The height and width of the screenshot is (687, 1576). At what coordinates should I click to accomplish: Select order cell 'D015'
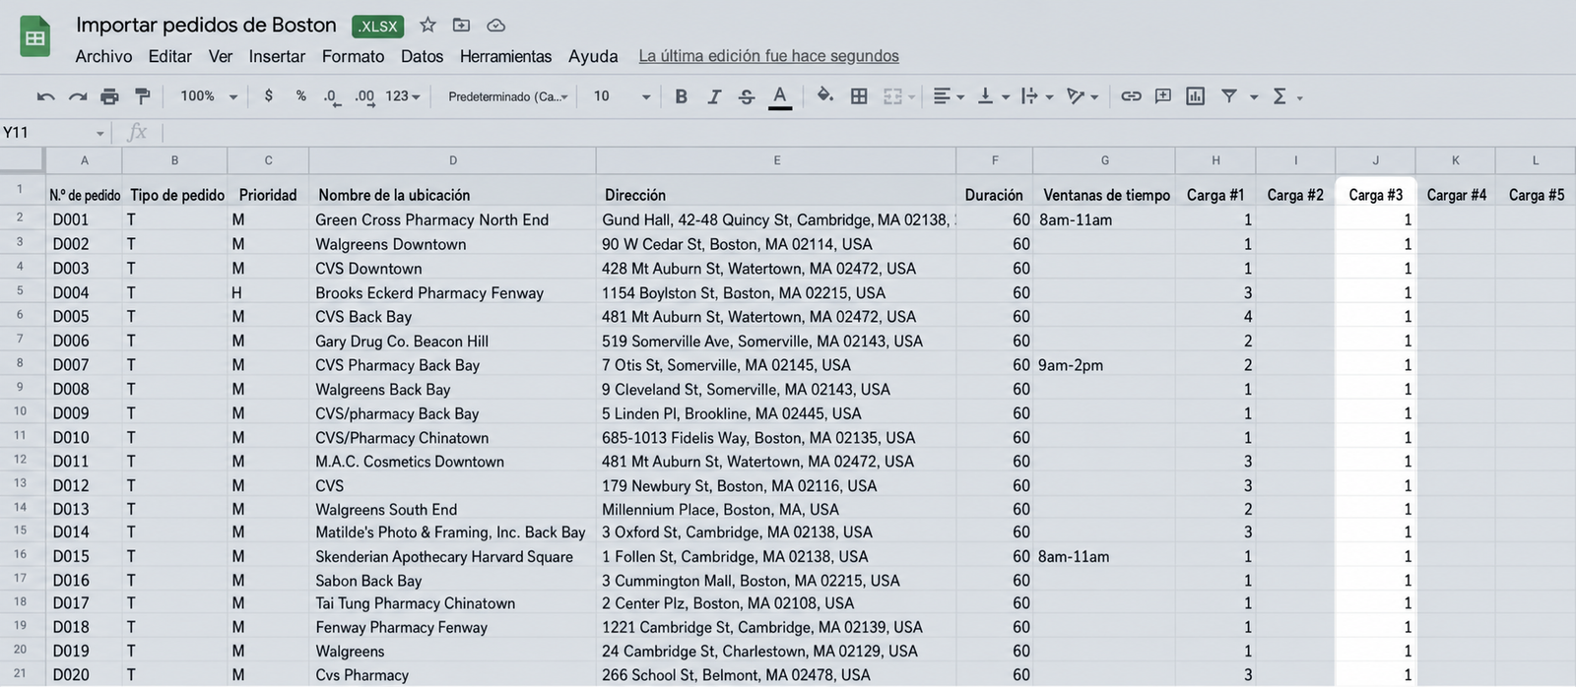click(x=84, y=556)
